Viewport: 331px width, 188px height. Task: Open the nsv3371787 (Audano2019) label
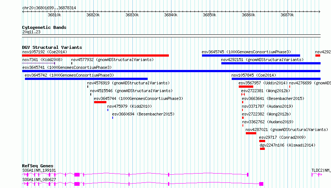coord(267,106)
